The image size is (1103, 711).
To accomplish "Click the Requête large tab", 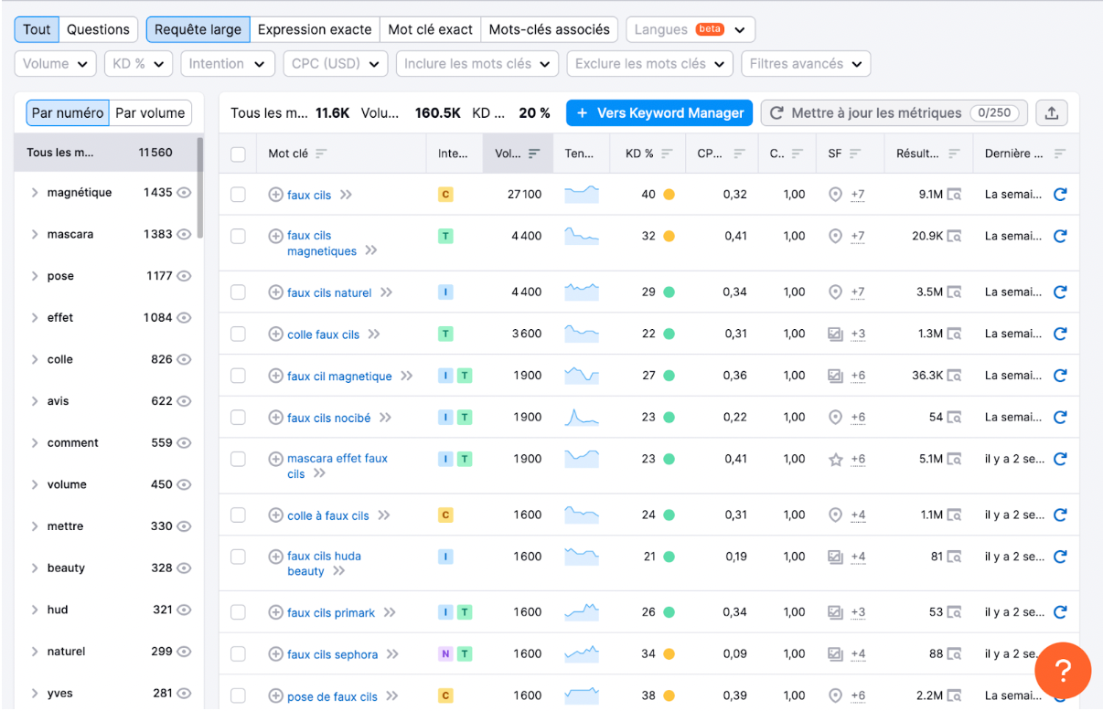I will click(198, 29).
